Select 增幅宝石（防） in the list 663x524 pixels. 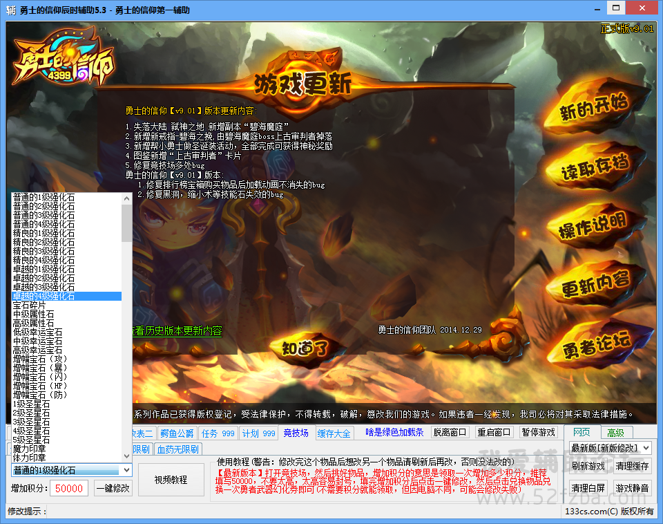[x=66, y=395]
